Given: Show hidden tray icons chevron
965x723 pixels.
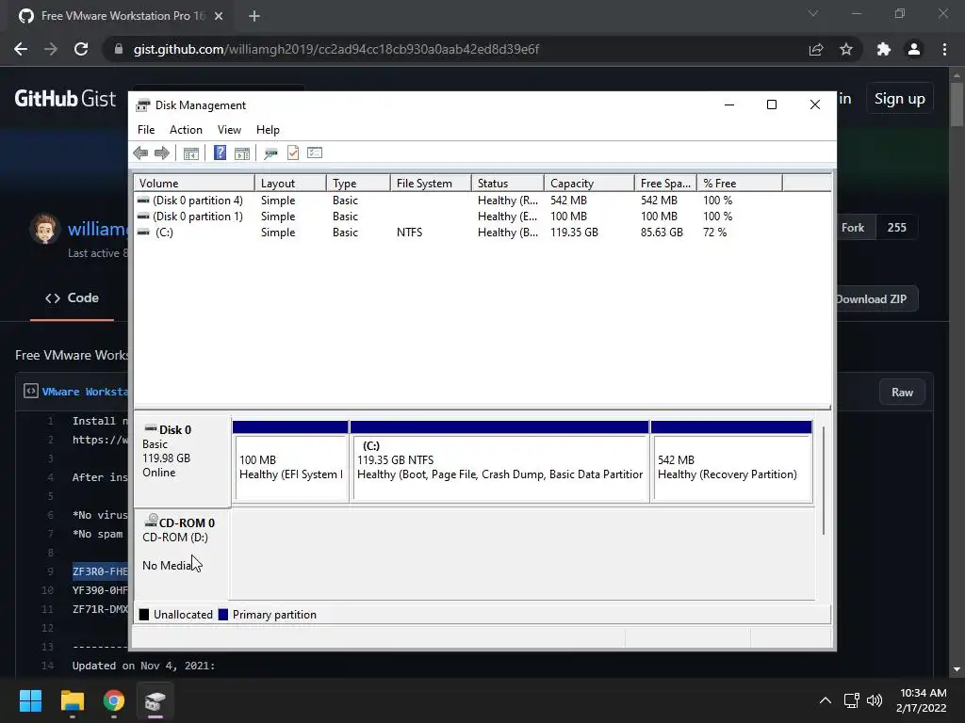Looking at the screenshot, I should tap(826, 700).
